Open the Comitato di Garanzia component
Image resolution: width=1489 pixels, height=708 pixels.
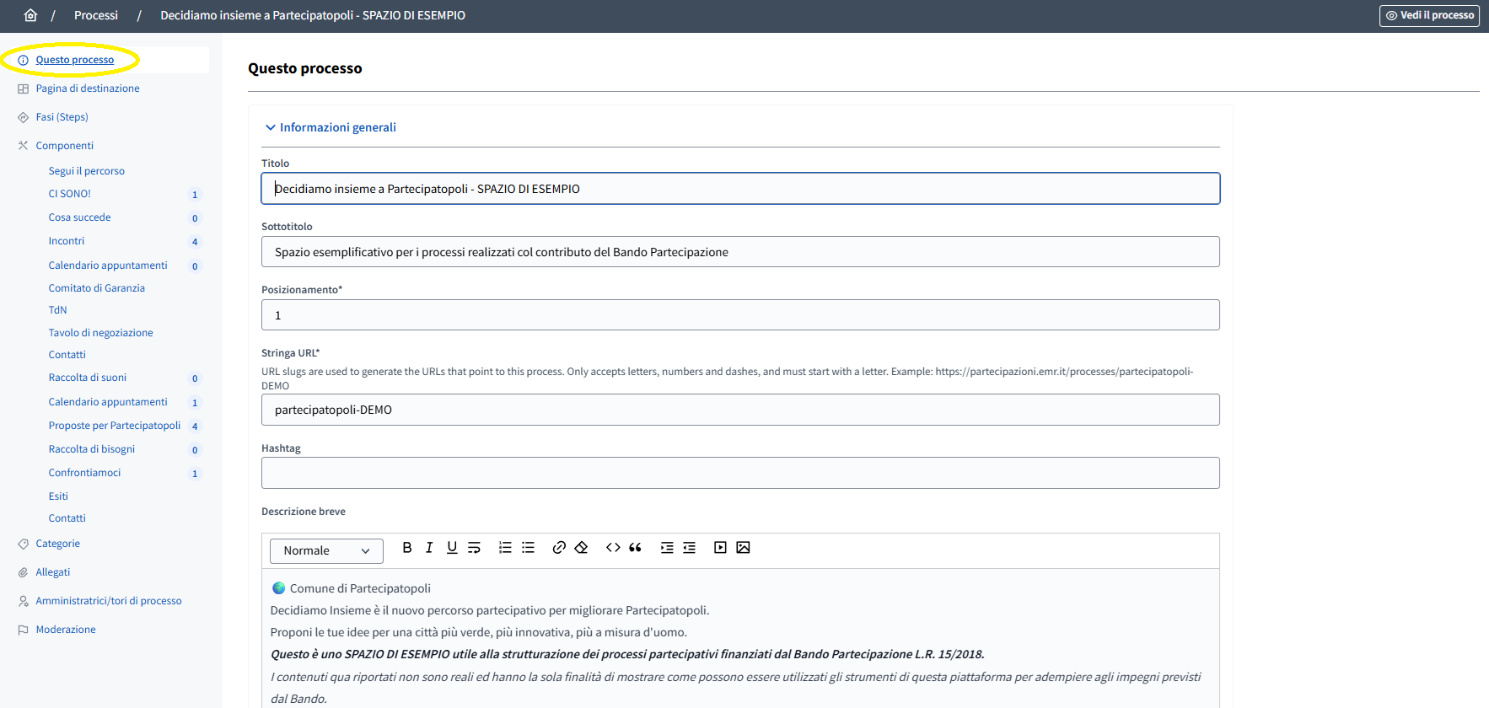(96, 288)
